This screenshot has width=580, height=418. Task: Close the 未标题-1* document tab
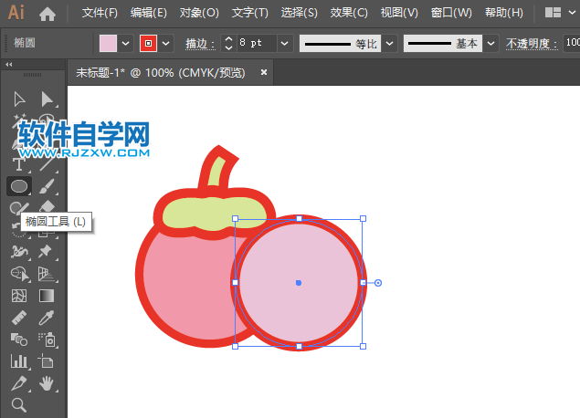click(x=264, y=72)
